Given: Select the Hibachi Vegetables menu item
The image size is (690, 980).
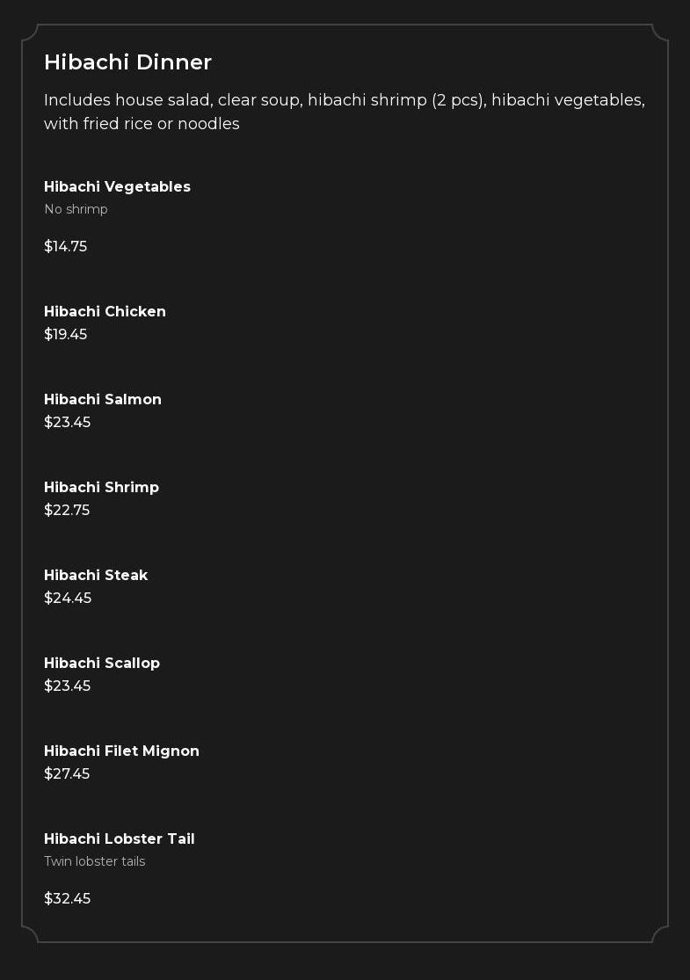Looking at the screenshot, I should click(117, 186).
